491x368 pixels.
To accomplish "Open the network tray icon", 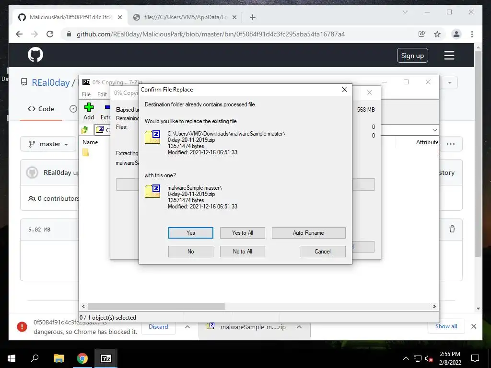I will 418,358.
